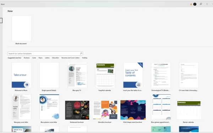This screenshot has width=213, height=133.
Task: Open the Education brochure template
Action: click(105, 110)
